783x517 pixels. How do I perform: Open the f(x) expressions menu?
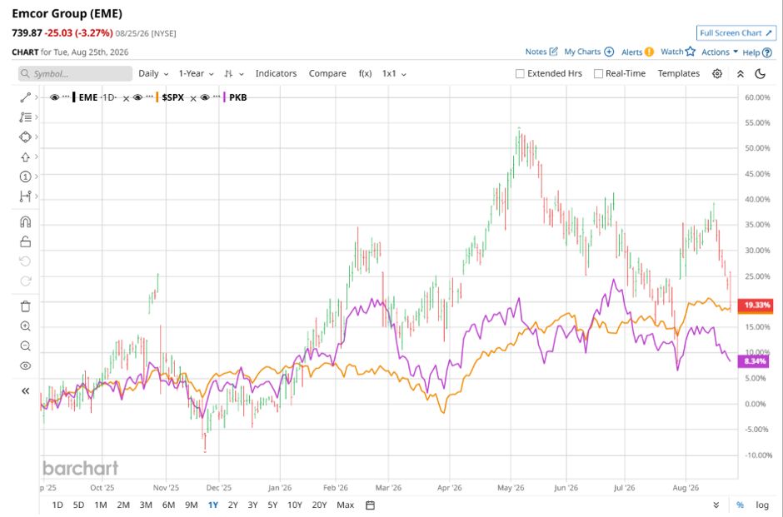pyautogui.click(x=365, y=73)
